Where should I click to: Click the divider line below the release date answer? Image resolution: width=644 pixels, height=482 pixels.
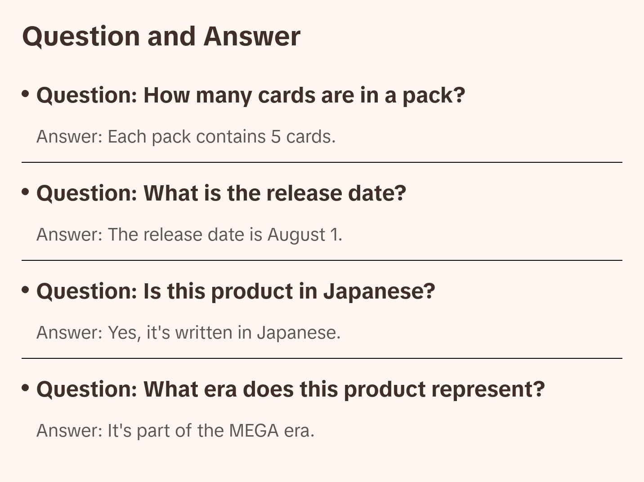[x=322, y=260]
